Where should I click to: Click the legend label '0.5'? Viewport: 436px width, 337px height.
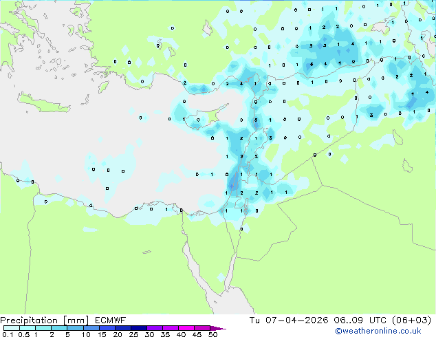23,334
